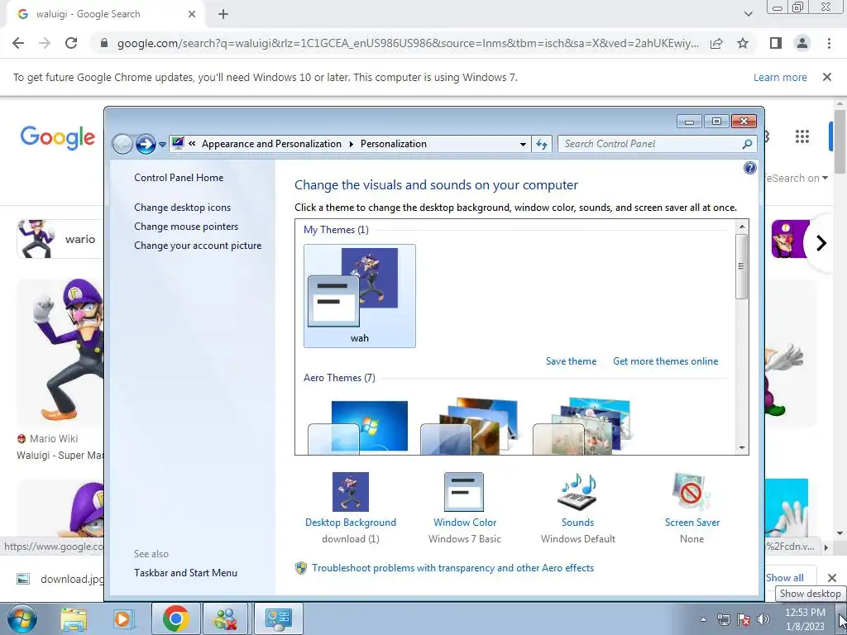Reload the Chrome page
The image size is (847, 635).
tap(71, 43)
